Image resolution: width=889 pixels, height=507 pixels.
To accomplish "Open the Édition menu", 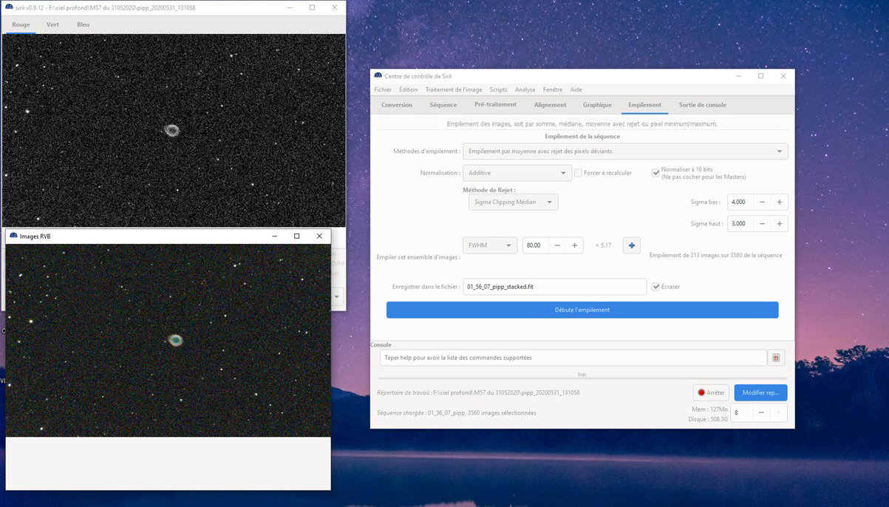I will tap(408, 89).
